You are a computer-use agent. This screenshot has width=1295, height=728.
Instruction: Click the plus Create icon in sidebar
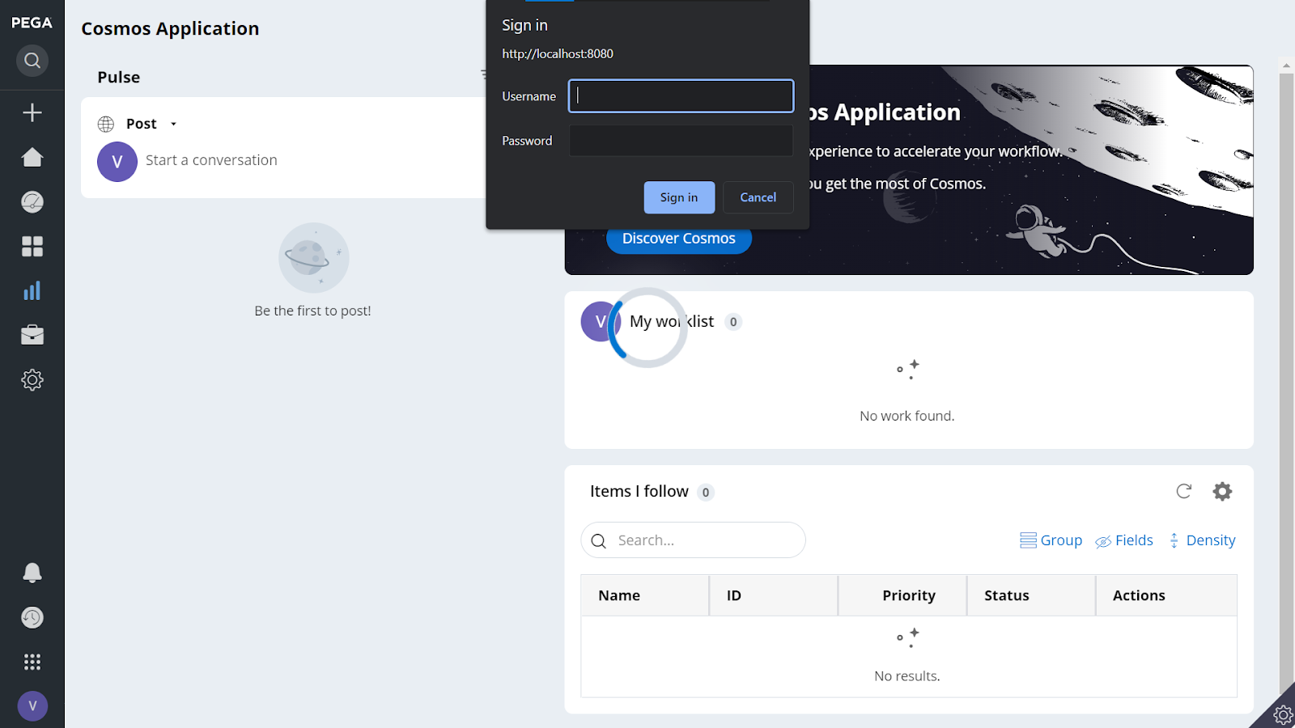click(x=32, y=112)
